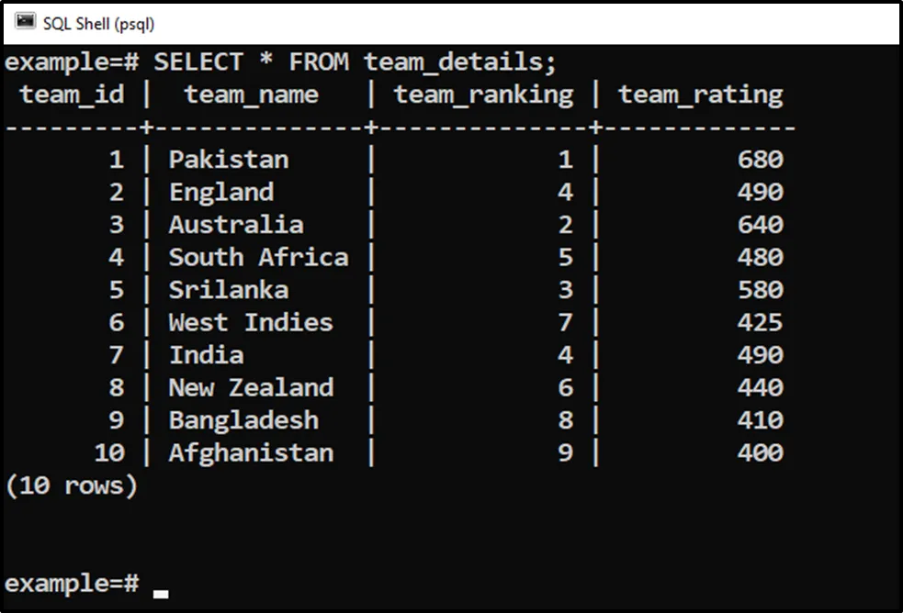Click the Afghanistan team name
Screen dimensions: 903x613
click(x=251, y=453)
